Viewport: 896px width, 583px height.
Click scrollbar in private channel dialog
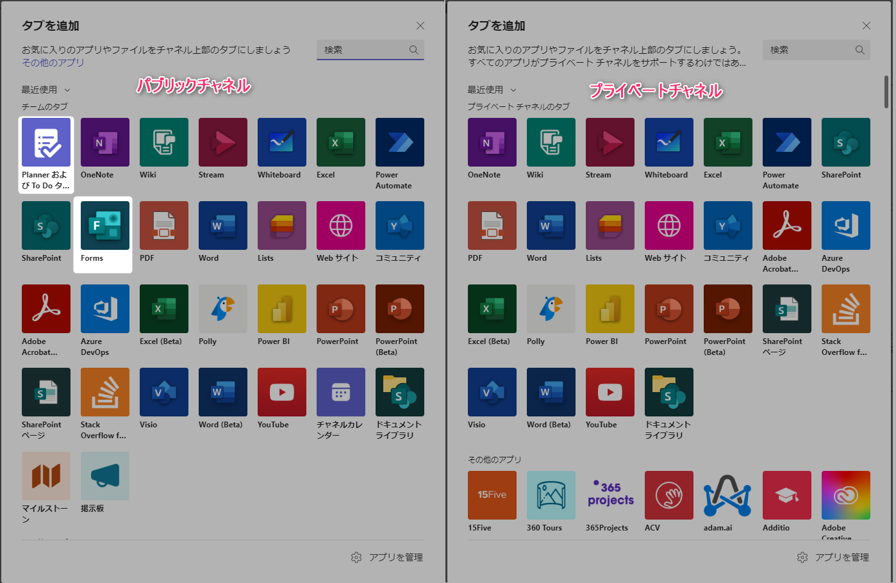coord(886,92)
